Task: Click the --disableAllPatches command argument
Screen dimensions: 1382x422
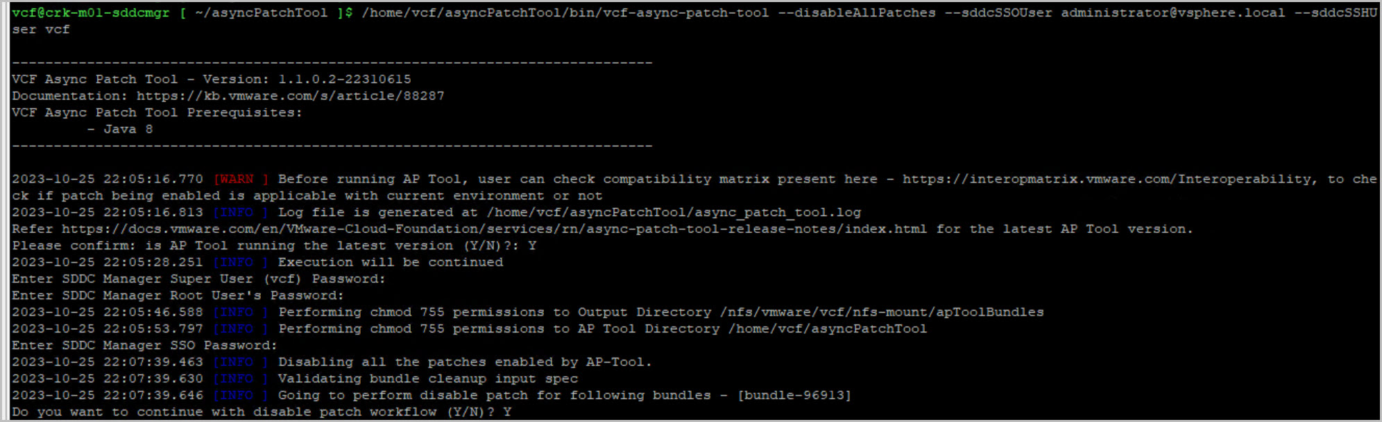Action: tap(856, 12)
